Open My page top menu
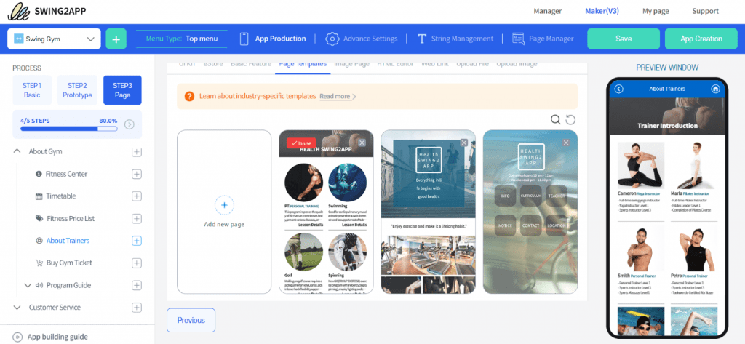This screenshot has height=344, width=745. [x=656, y=12]
